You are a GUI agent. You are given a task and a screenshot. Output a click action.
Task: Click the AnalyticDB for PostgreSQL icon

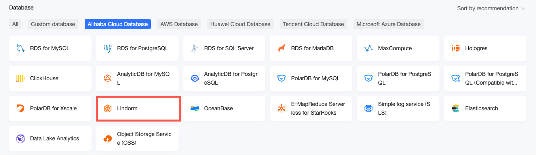[194, 78]
